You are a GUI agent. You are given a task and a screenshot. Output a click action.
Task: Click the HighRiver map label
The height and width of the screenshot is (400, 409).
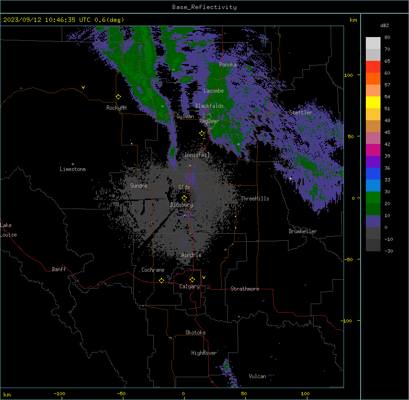pos(204,353)
